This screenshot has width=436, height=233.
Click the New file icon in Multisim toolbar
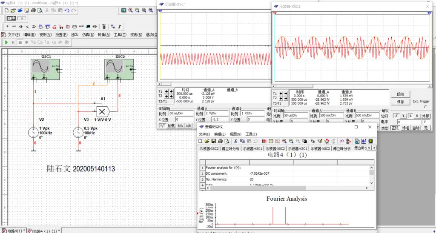6,11
